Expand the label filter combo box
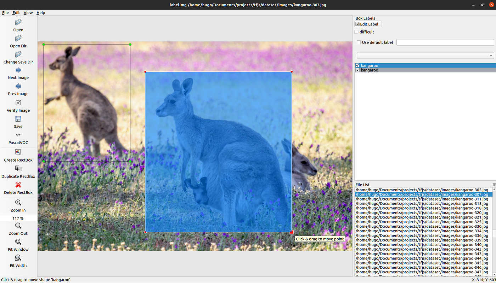This screenshot has height=285, width=496. 425,56
